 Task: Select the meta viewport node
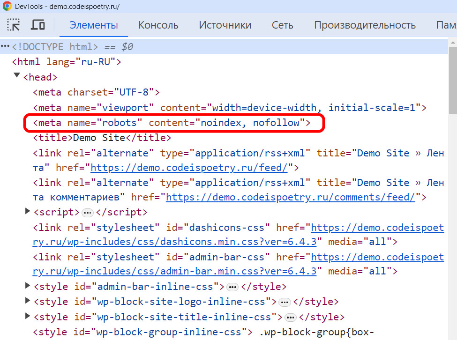pyautogui.click(x=229, y=108)
